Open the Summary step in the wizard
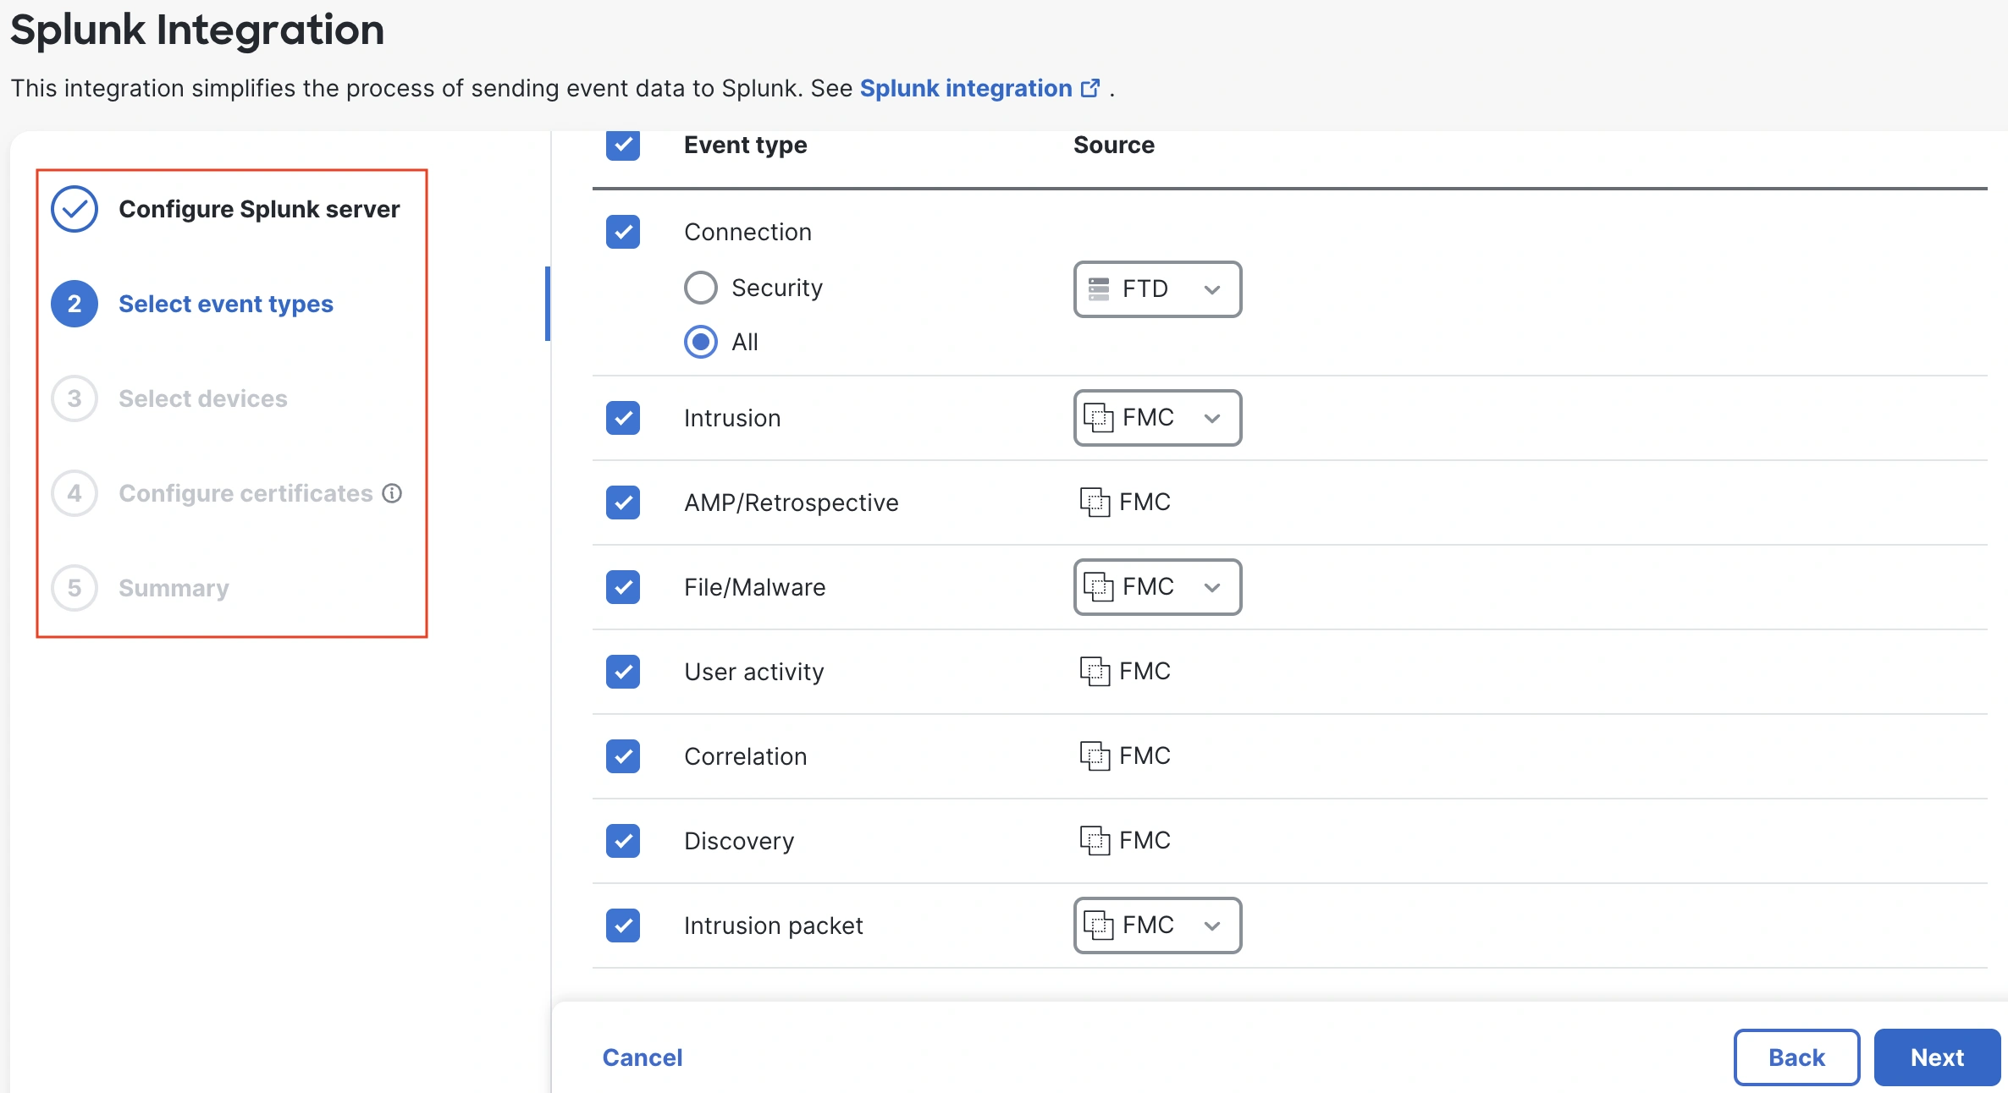 click(x=174, y=588)
